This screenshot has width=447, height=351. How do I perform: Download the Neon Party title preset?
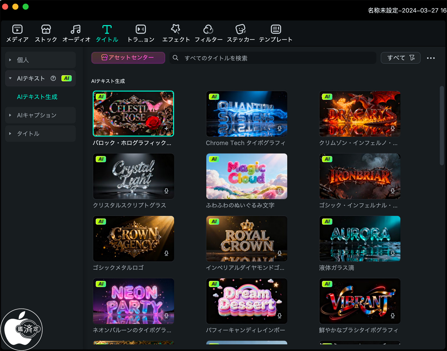pyautogui.click(x=166, y=316)
